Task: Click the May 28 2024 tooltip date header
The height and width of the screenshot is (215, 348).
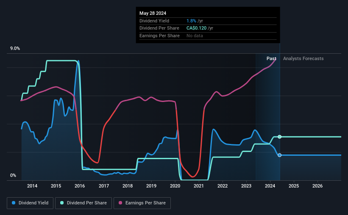Action: [153, 13]
